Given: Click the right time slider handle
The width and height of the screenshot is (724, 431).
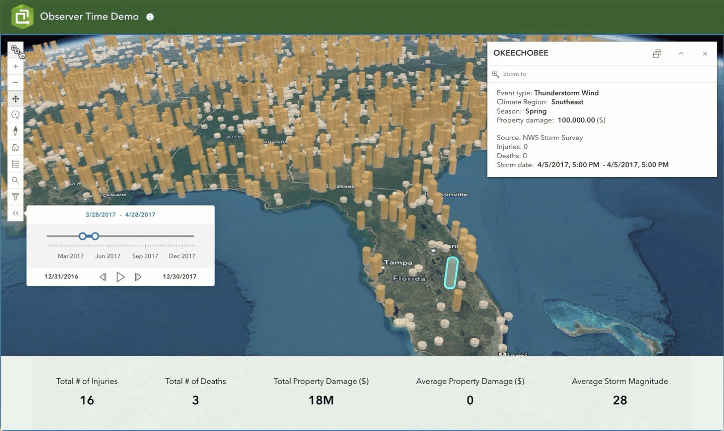Looking at the screenshot, I should pyautogui.click(x=95, y=236).
